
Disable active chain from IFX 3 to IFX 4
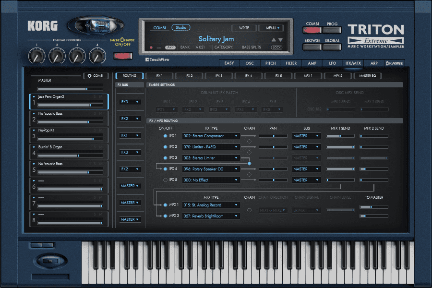[249, 163]
